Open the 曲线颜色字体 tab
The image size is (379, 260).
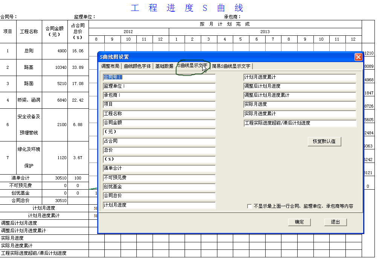pos(137,66)
